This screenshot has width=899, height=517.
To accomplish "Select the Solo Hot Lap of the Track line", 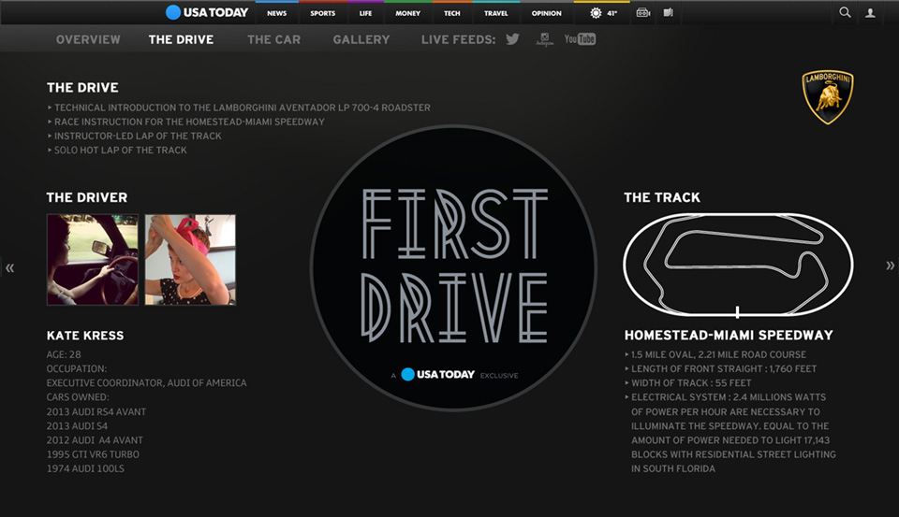I will point(121,150).
